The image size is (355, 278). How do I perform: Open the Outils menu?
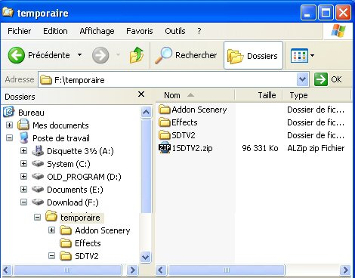(x=175, y=31)
